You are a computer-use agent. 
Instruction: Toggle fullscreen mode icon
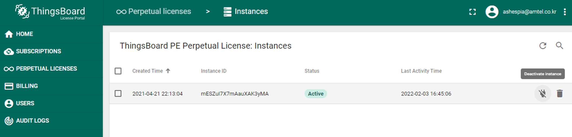472,12
